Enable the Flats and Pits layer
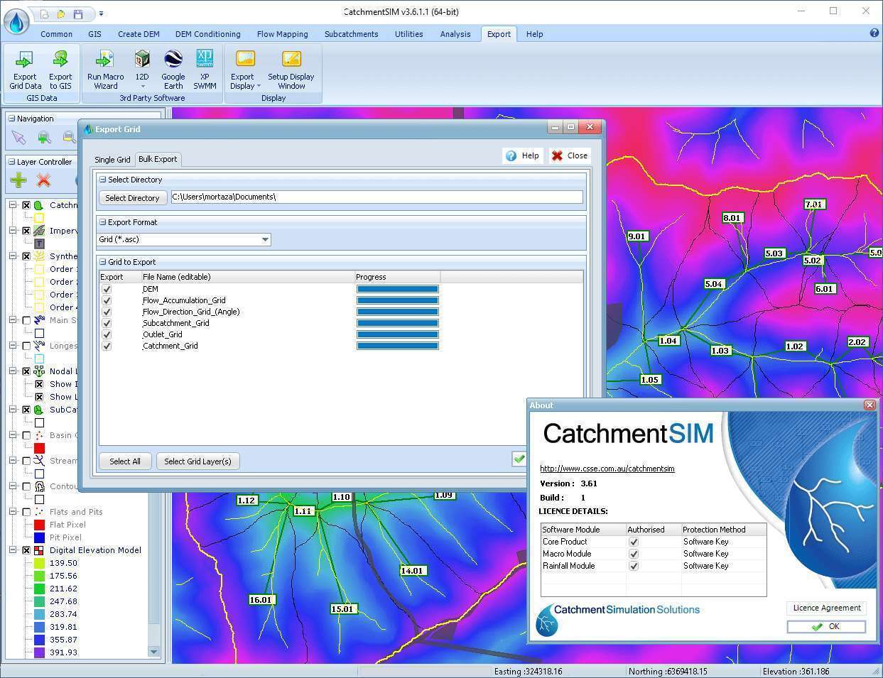 click(26, 511)
